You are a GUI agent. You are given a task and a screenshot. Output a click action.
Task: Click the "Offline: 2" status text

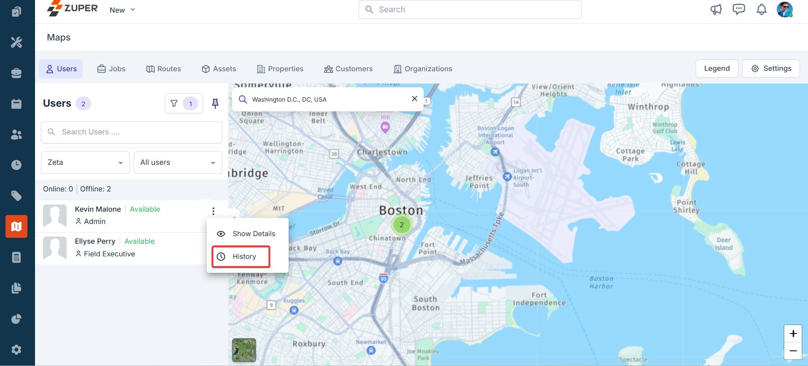click(95, 189)
